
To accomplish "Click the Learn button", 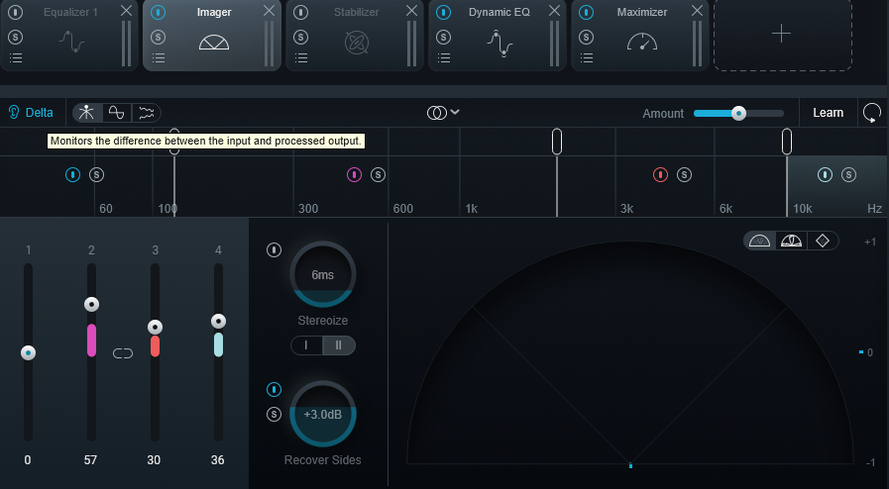I will 828,113.
